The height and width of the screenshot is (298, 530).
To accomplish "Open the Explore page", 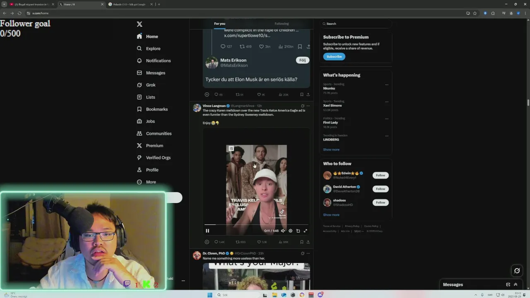I will click(148, 48).
